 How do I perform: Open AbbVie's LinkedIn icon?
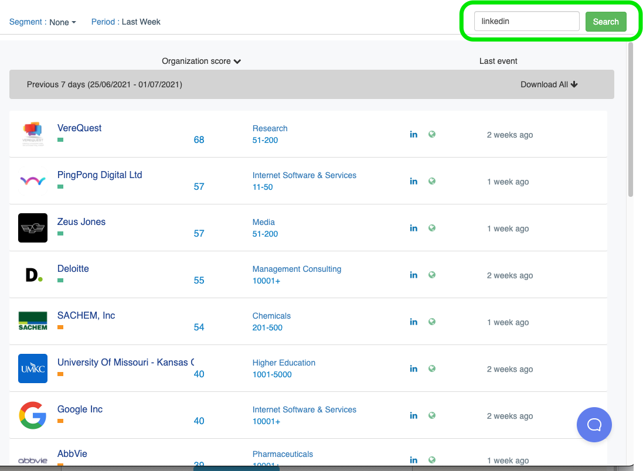413,460
